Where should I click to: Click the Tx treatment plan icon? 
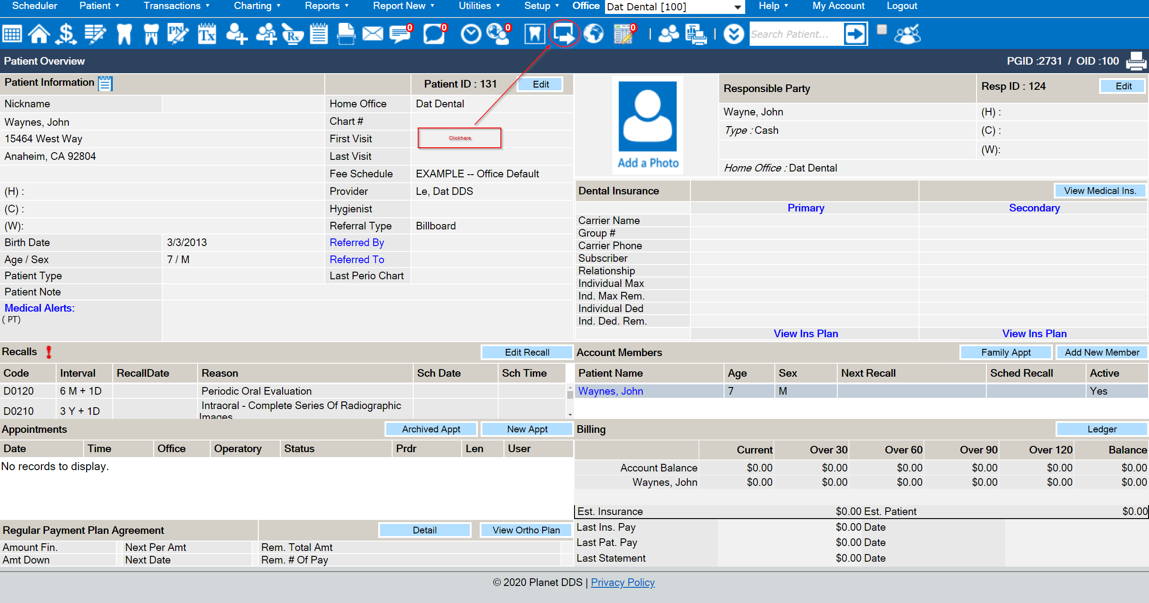point(207,34)
